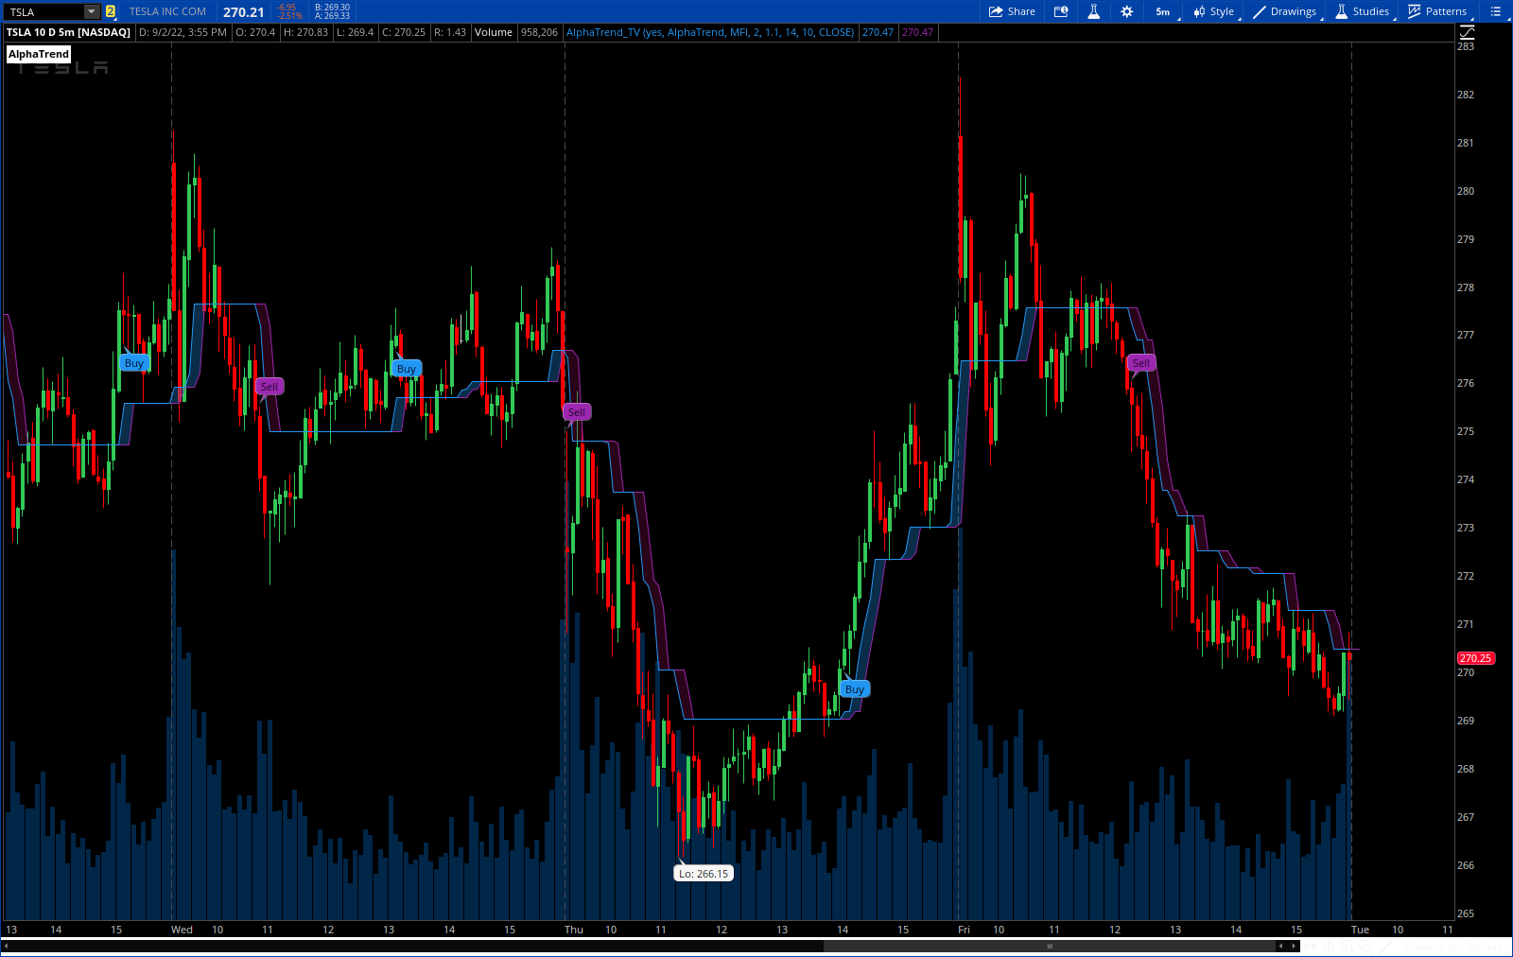The height and width of the screenshot is (957, 1513).
Task: Open the Drawings menu
Action: 1284,11
